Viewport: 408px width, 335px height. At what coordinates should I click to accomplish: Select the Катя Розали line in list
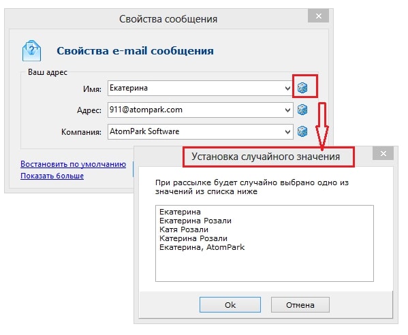[x=184, y=229]
